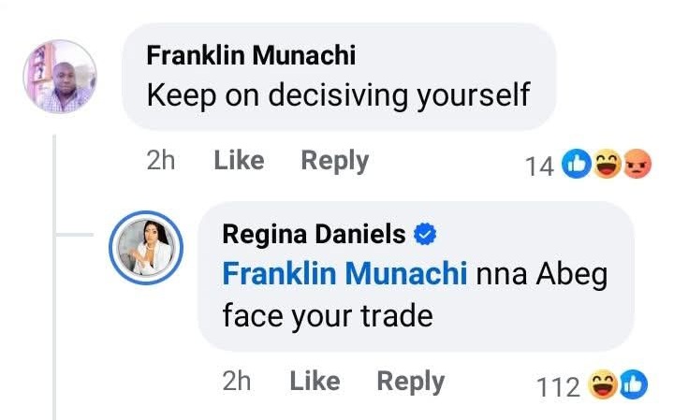The image size is (674, 420).
Task: Click the angry reaction icon on Franklin's comment
Action: tap(637, 166)
